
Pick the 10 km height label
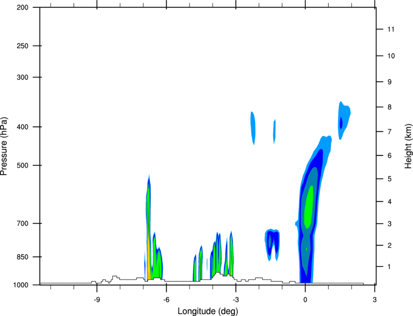(391, 56)
